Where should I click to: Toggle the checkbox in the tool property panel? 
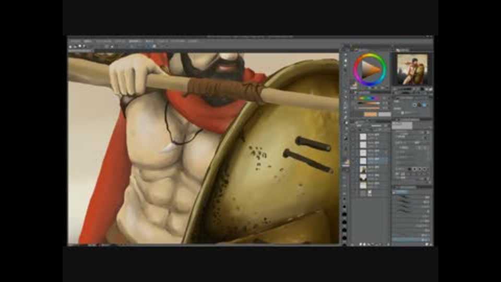coord(402,113)
